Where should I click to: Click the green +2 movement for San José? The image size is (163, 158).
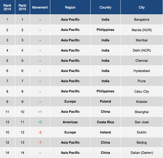(x=40, y=122)
